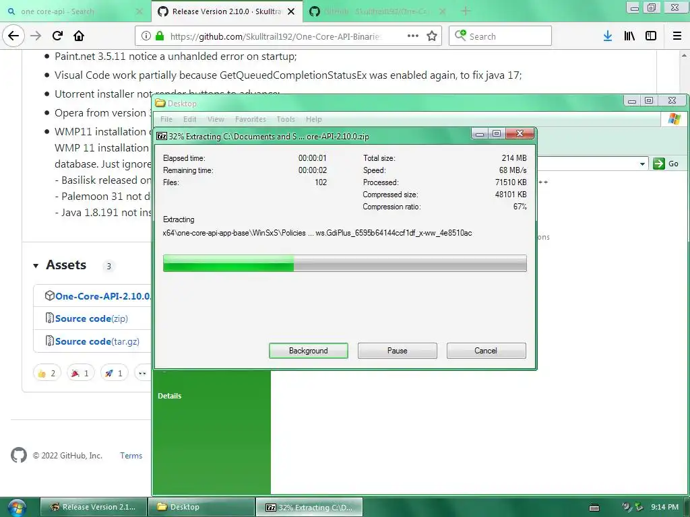Click rocket reaction with 1
This screenshot has height=517, width=690.
[114, 373]
